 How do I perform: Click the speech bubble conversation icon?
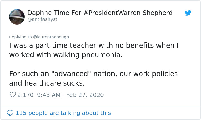10,113
